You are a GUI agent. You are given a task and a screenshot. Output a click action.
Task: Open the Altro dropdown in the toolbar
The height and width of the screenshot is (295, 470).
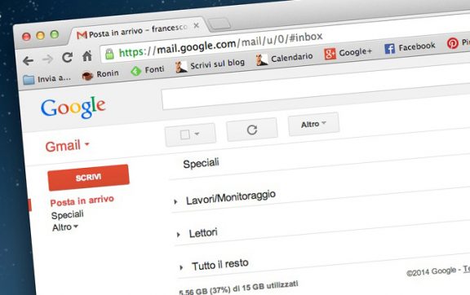313,124
